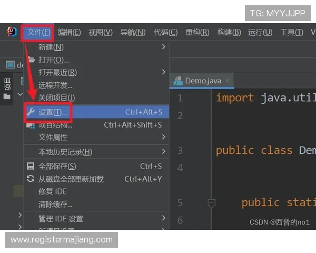The height and width of the screenshot is (253, 316).
Task: Select 打开最近(R) menu entry
Action: point(96,72)
